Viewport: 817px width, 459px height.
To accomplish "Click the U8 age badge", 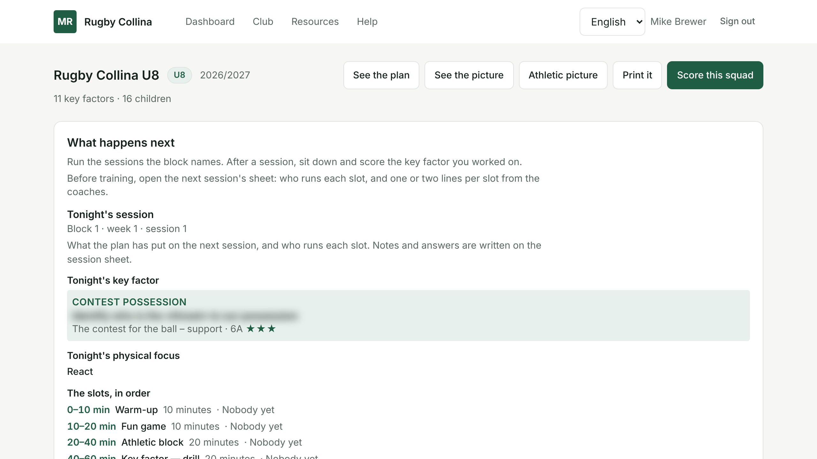I will tap(179, 75).
